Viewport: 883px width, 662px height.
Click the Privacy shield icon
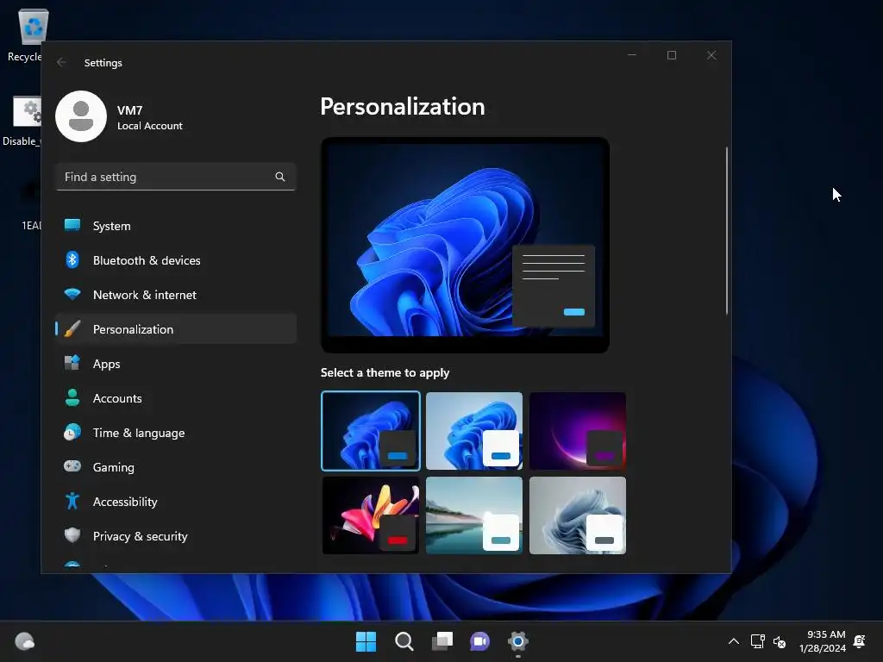pos(72,534)
